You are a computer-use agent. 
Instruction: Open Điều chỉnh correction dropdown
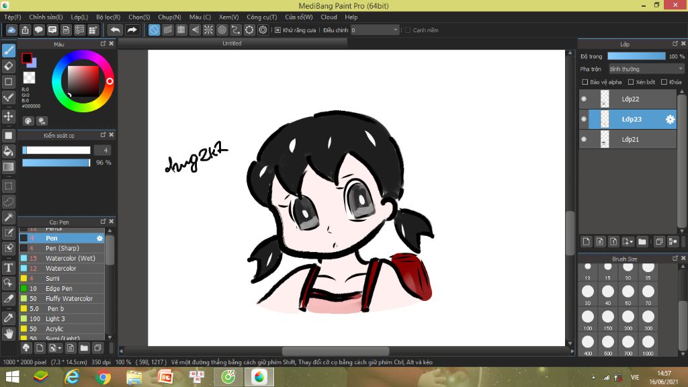pyautogui.click(x=375, y=30)
